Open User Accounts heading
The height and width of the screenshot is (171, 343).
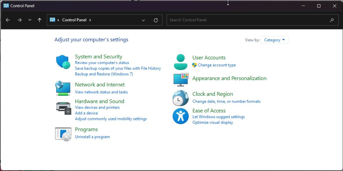point(209,57)
